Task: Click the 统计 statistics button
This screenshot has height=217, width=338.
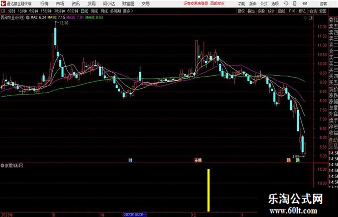Action: (271, 11)
